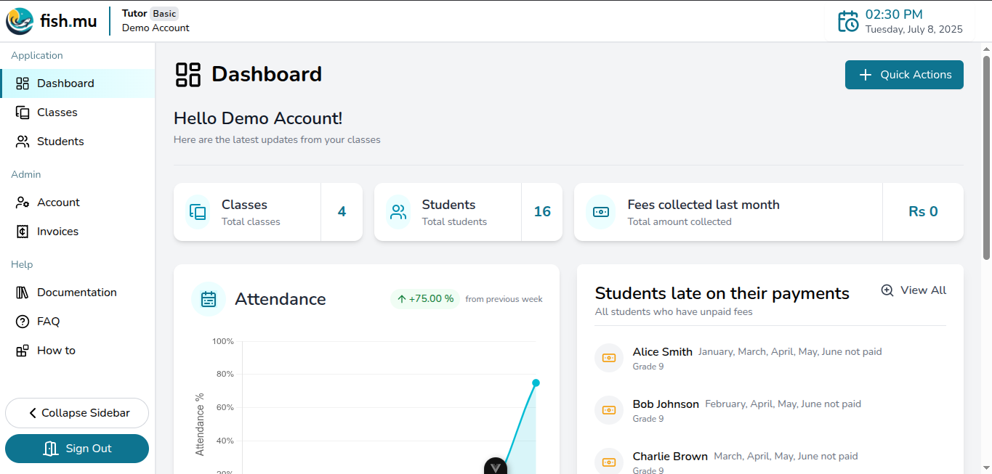This screenshot has height=474, width=992.
Task: Click the Classes card icon
Action: (x=198, y=212)
